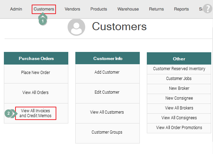
Task: Click the help question mark icon
Action: (x=208, y=9)
